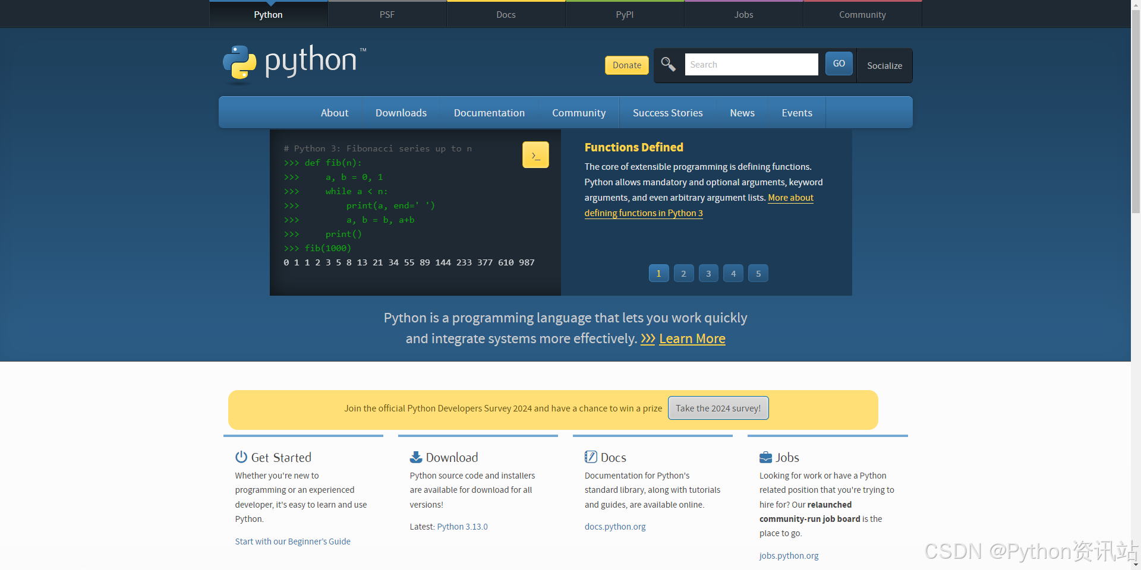Viewport: 1141px width, 570px height.
Task: Open the Events menu
Action: pos(797,113)
